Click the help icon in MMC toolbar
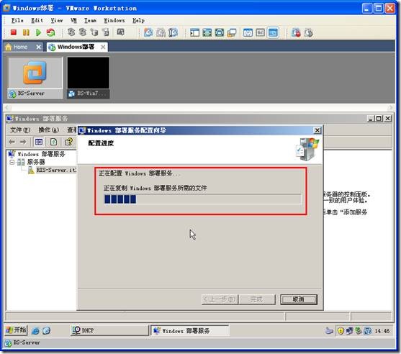 click(x=68, y=142)
